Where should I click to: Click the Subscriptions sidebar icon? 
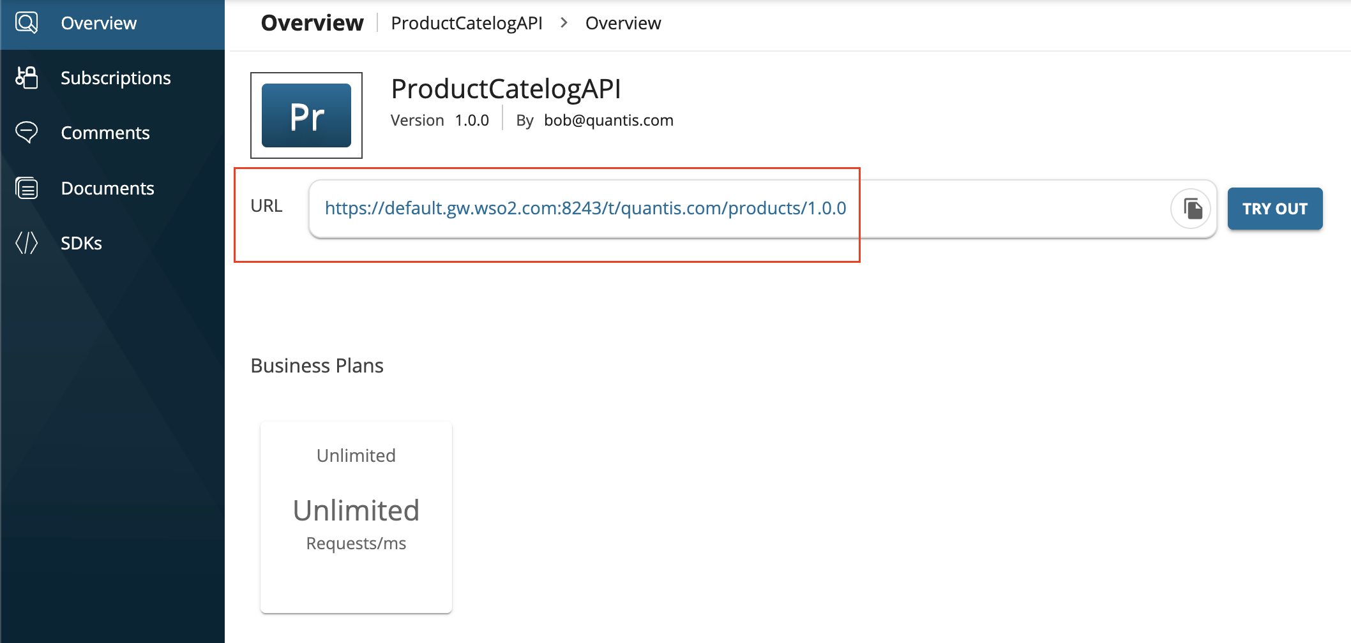click(x=27, y=78)
